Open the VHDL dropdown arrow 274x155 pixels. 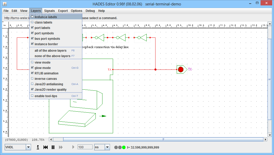(x=28, y=147)
